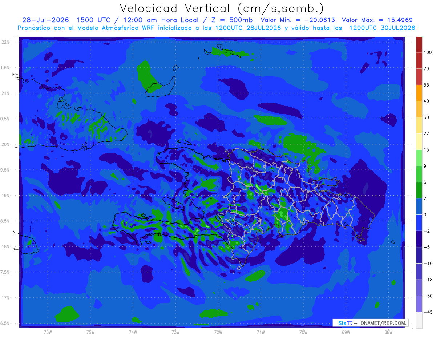Screen dimensions: 436x337
Task: Click the "15" colorbar value
Action: 427,150
